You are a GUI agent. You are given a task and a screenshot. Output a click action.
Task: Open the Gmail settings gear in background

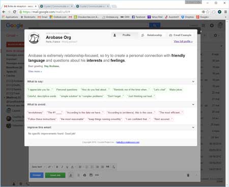pyautogui.click(x=216, y=35)
